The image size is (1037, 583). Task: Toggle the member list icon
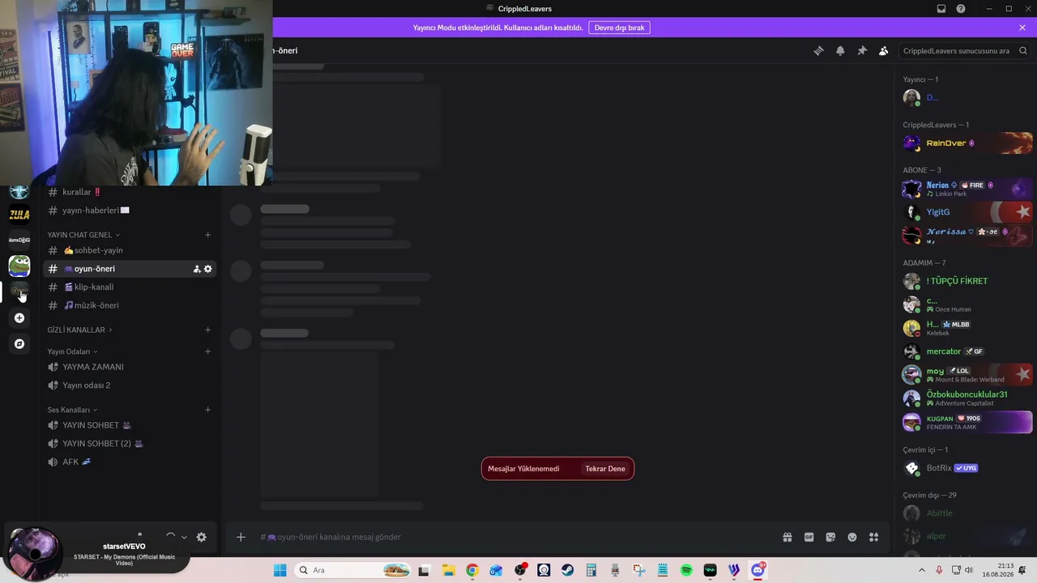[884, 50]
